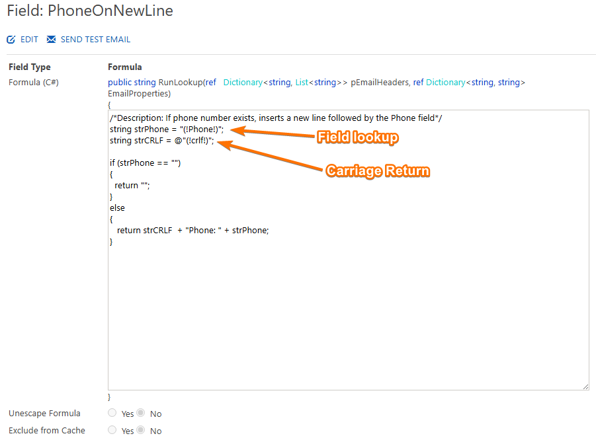The image size is (596, 440).
Task: Click the Field Type column header
Action: [x=30, y=67]
